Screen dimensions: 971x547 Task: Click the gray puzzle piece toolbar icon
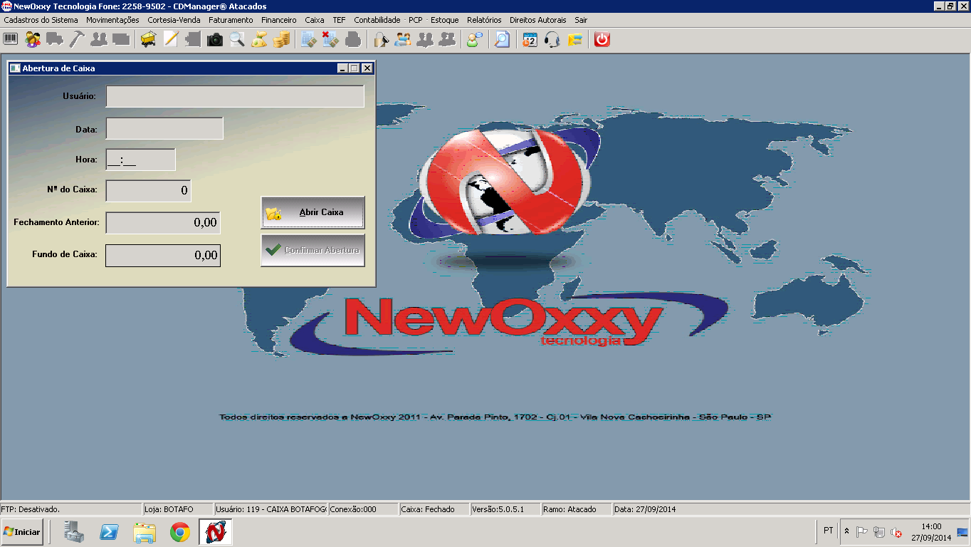point(192,40)
